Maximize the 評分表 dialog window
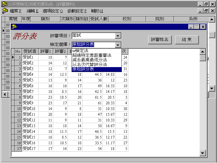Screen dimensions: 217x163 [x=197, y=27]
